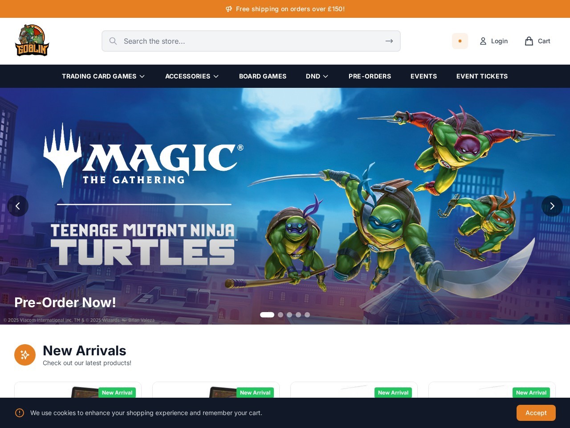Open the search bar magnifying glass icon
This screenshot has width=570, height=428.
pyautogui.click(x=113, y=41)
